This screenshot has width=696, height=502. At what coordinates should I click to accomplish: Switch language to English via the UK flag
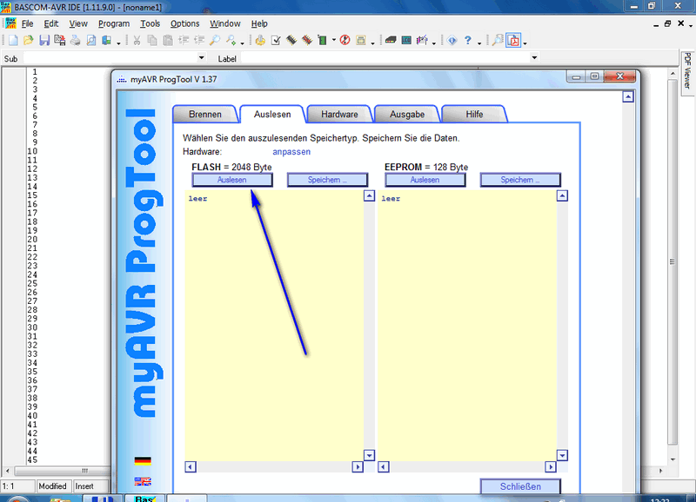[143, 481]
